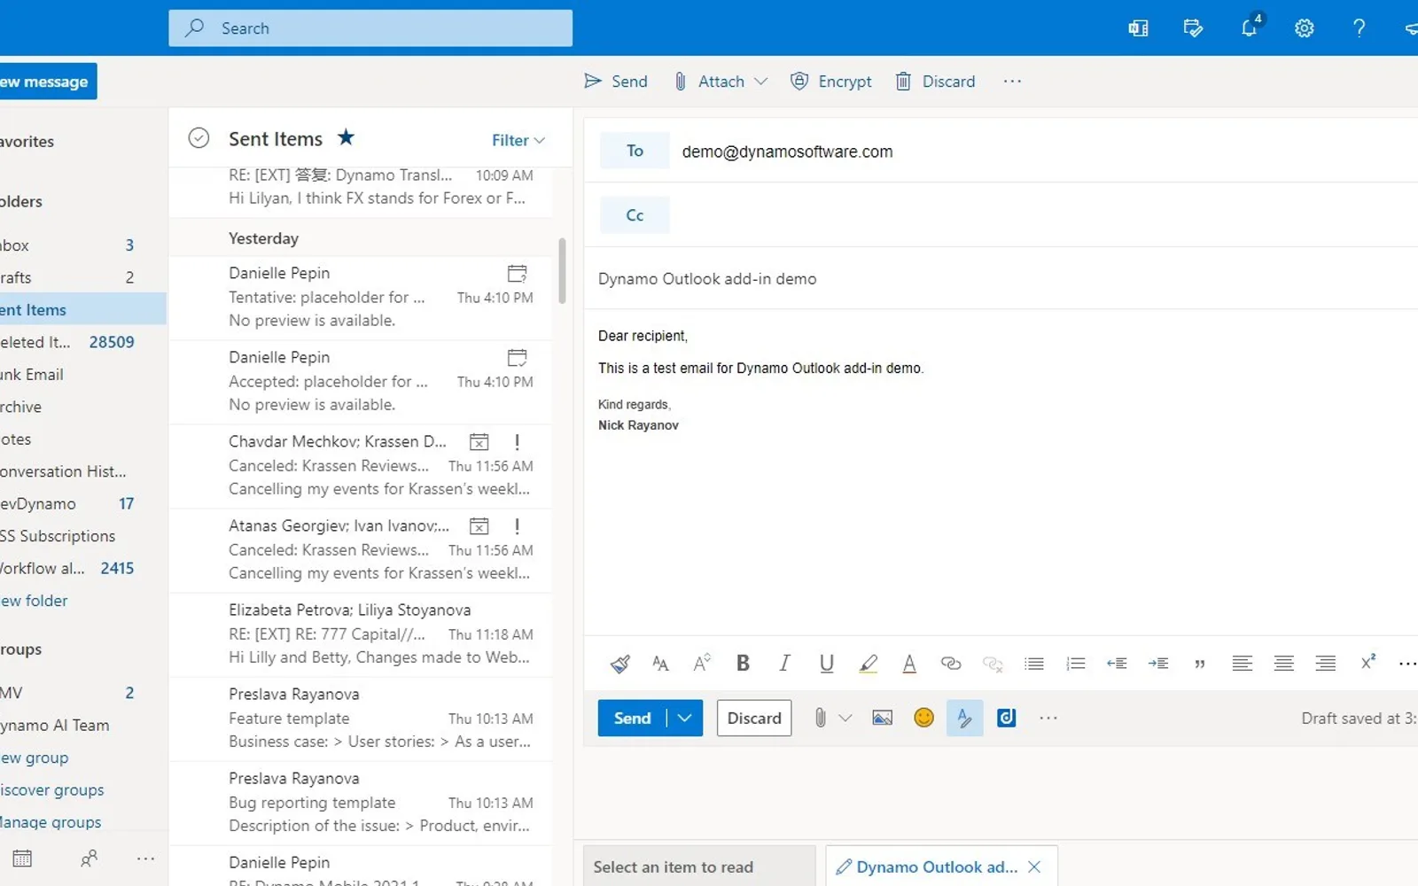Insert pictures inline with image icon
This screenshot has width=1418, height=886.
coord(882,718)
